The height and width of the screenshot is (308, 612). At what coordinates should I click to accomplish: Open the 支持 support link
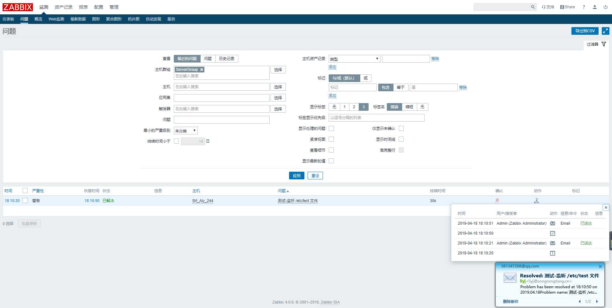click(x=548, y=7)
